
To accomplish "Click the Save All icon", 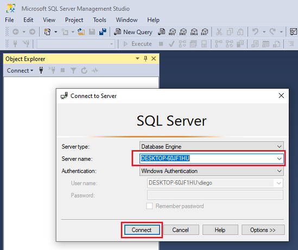I will [x=103, y=32].
